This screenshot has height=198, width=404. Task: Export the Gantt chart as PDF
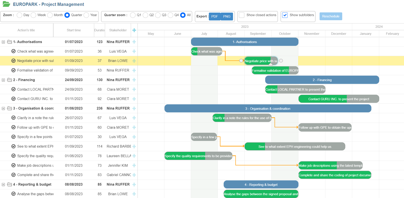tap(214, 16)
